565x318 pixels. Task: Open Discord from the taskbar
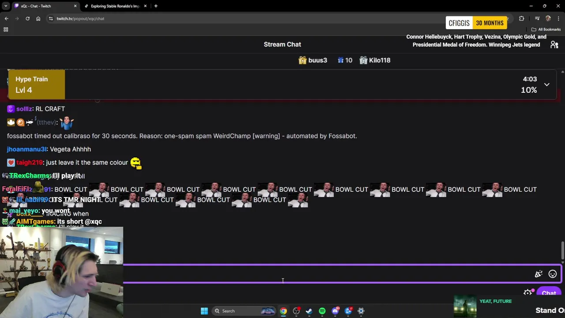click(x=335, y=311)
